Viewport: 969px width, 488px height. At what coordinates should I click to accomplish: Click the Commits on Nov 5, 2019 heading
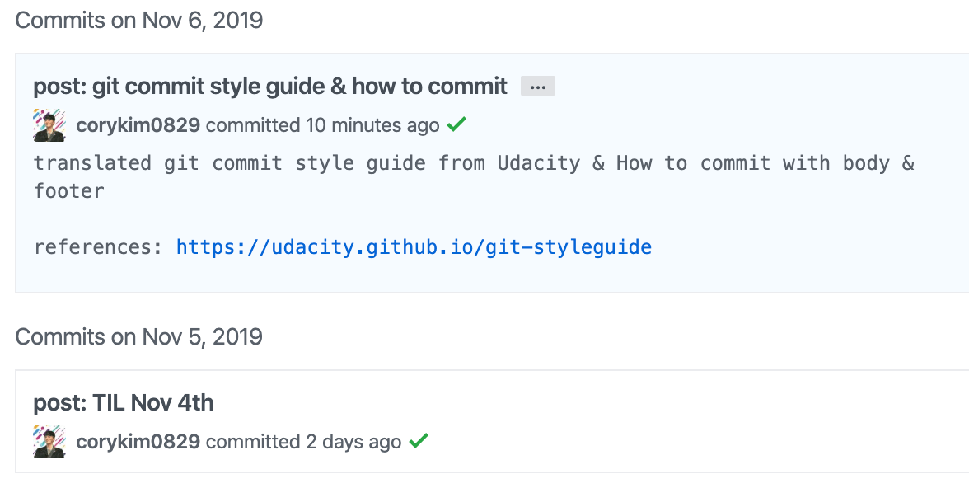click(138, 336)
